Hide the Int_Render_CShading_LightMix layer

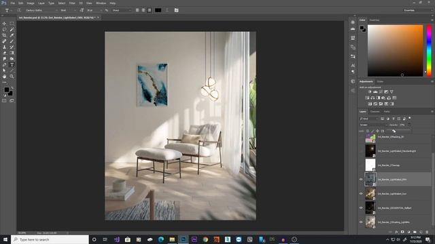coord(361,222)
